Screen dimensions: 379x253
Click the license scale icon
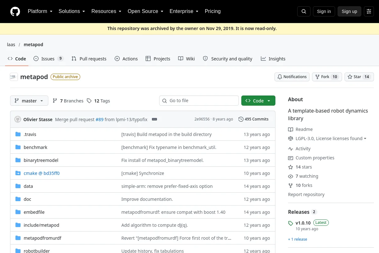(x=291, y=139)
